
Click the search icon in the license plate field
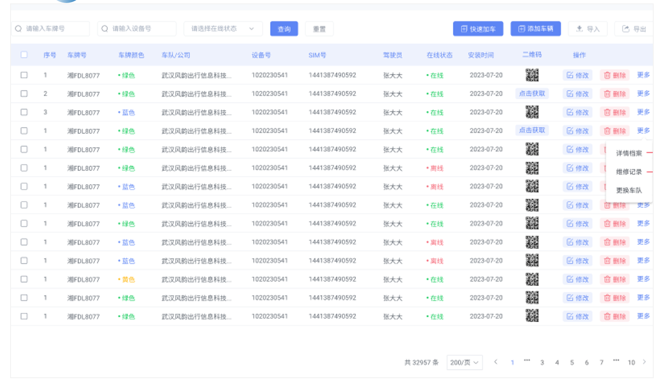point(18,29)
